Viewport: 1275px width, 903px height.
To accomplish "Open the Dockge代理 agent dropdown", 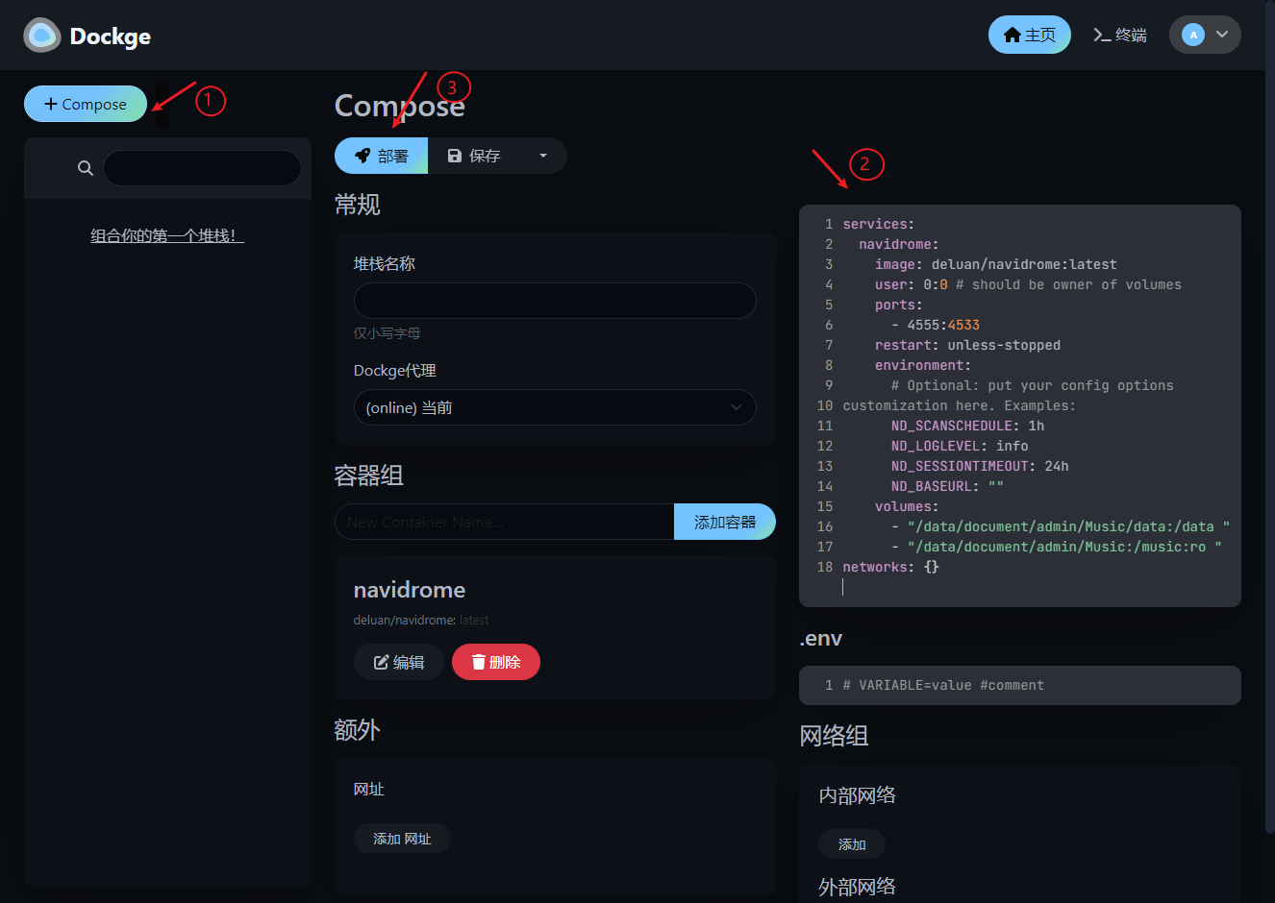I will [x=555, y=407].
